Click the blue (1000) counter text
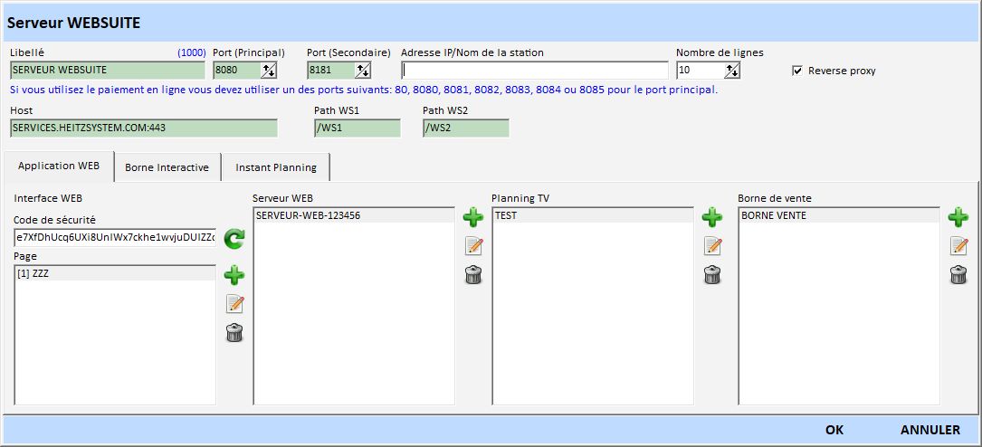982x447 pixels. pyautogui.click(x=192, y=53)
